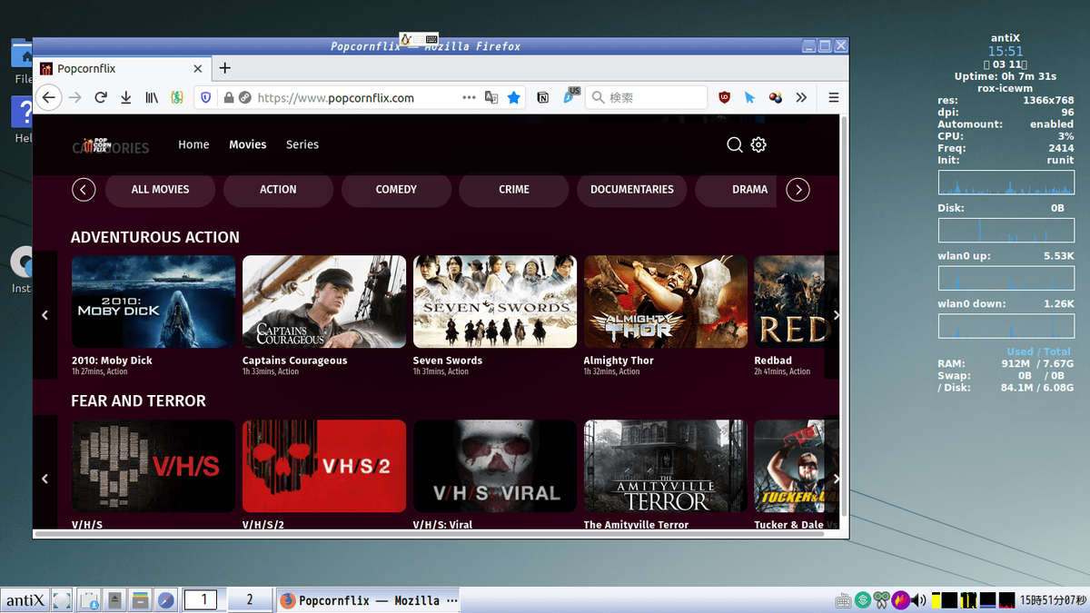Click the eject drive taskbar icon
This screenshot has width=1090, height=613.
114,600
